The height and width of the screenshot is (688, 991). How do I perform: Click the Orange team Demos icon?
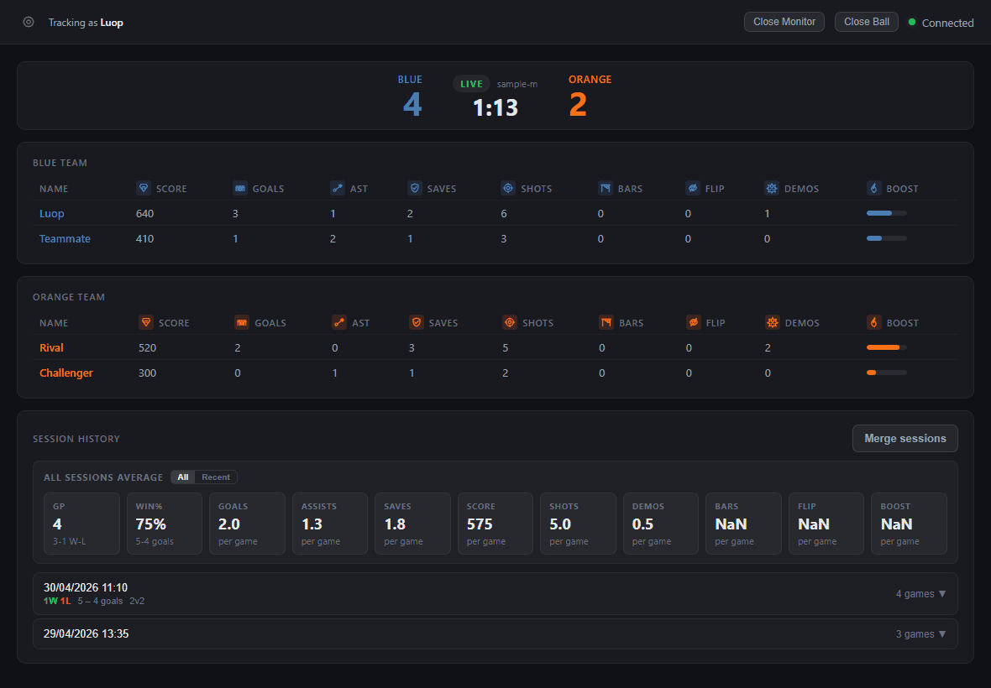tap(773, 322)
